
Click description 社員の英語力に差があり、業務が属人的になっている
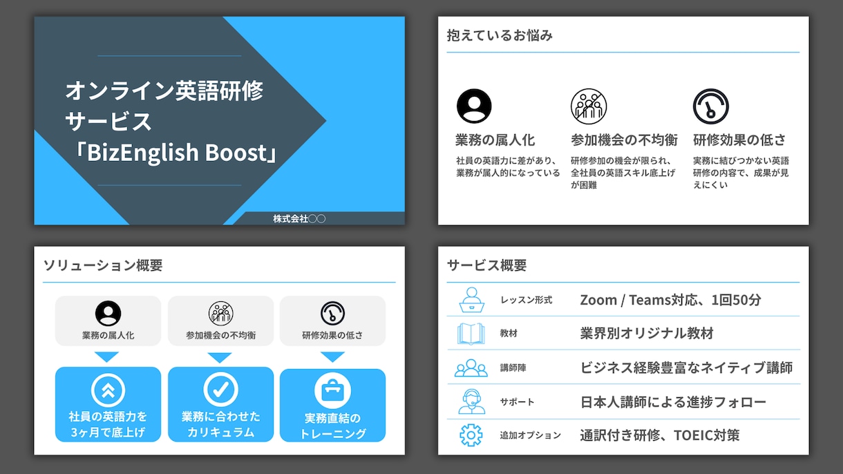click(508, 167)
